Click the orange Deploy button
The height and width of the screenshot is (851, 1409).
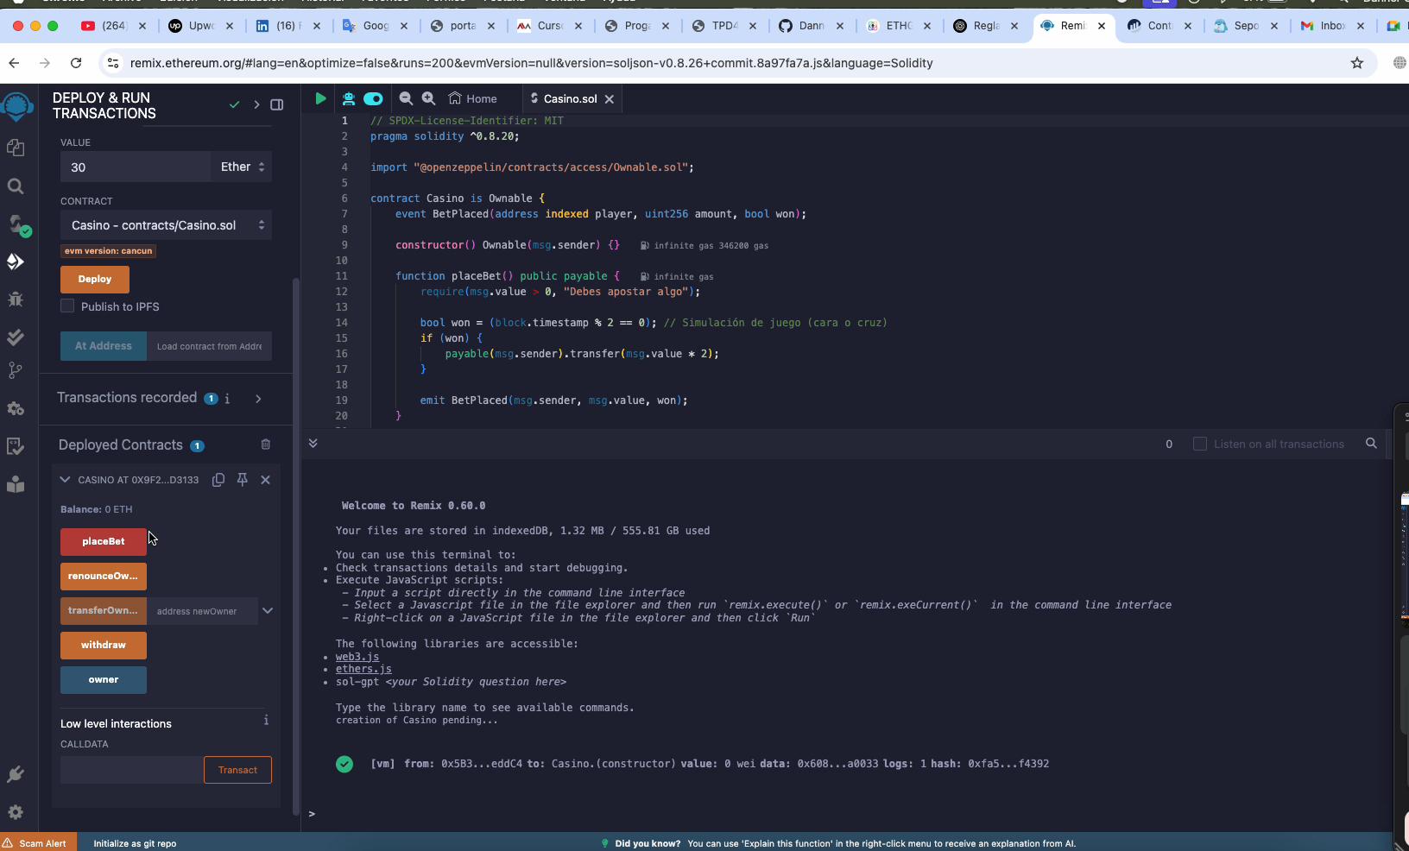pos(95,280)
